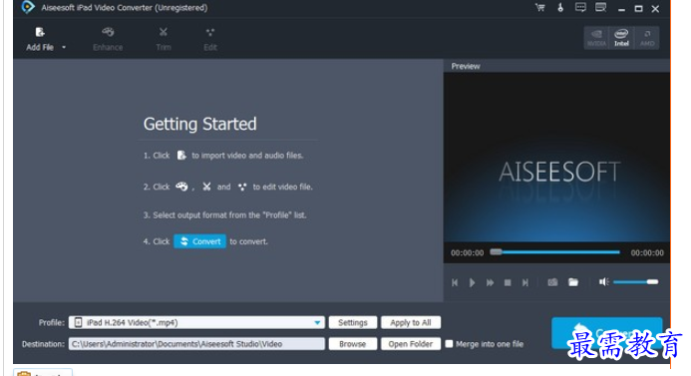The width and height of the screenshot is (691, 376).
Task: Click Open Folder button
Action: point(411,344)
